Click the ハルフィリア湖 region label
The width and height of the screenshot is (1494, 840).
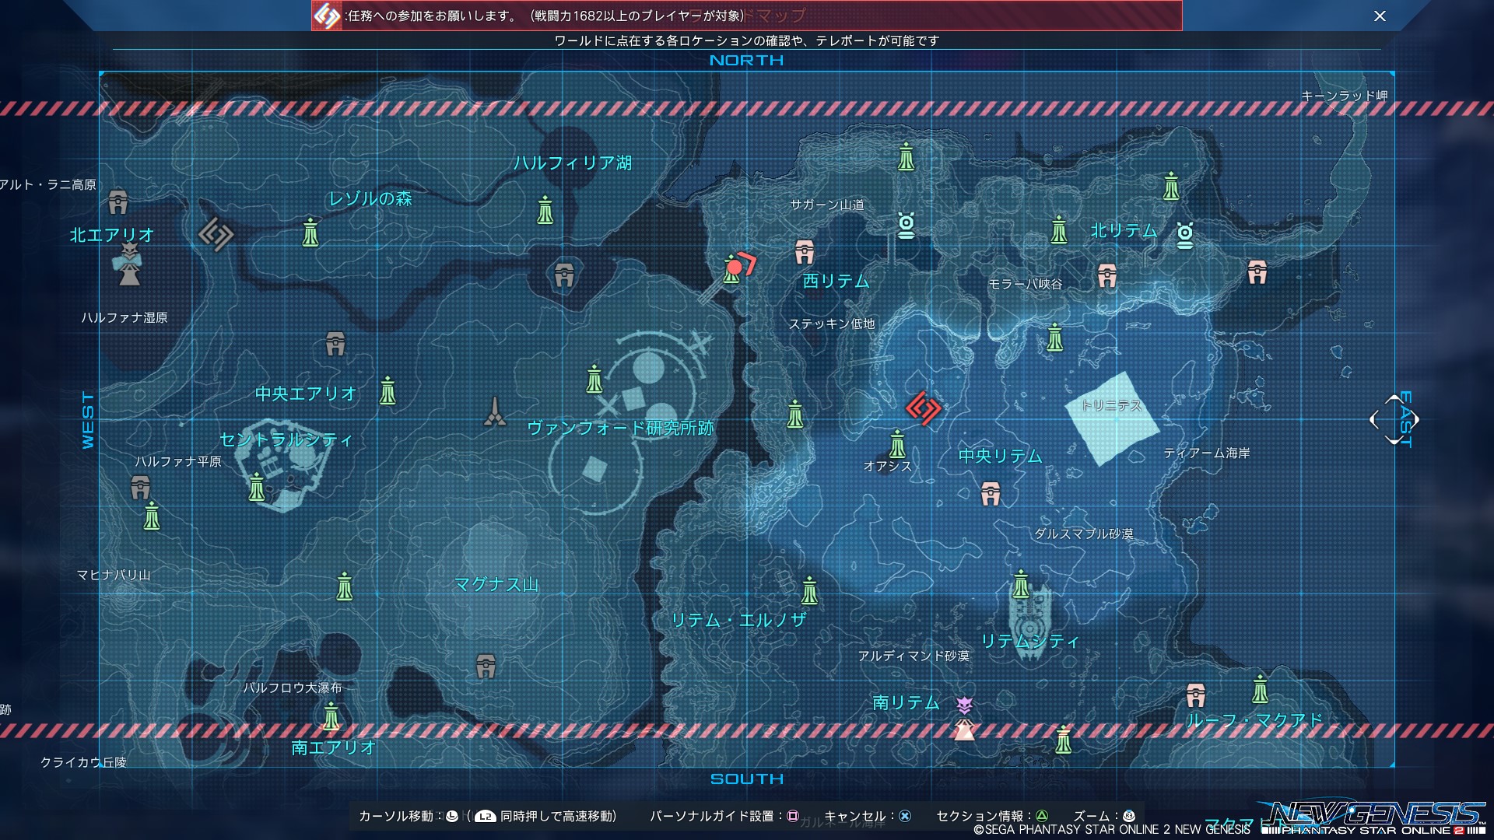[573, 163]
